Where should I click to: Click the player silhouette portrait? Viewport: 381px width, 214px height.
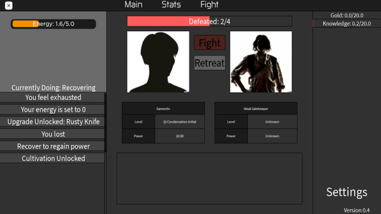coord(158,62)
